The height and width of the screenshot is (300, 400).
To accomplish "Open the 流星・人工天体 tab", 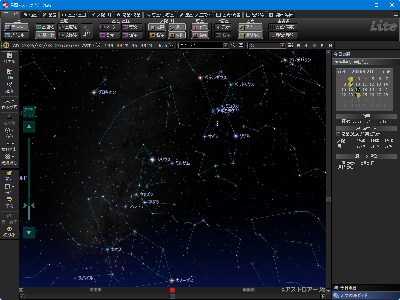I will pyautogui.click(x=195, y=15).
